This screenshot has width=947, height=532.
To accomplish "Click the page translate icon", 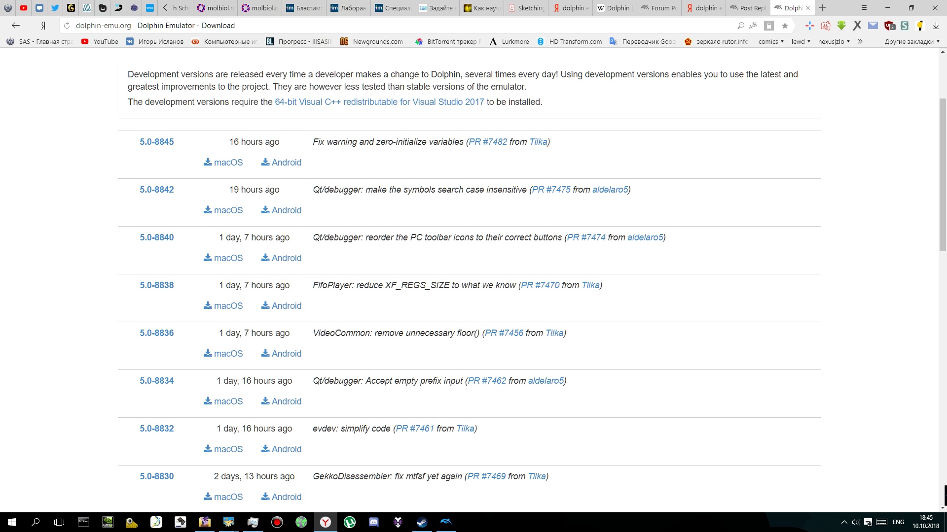I will (x=753, y=26).
